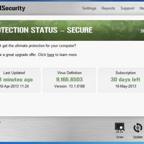Click the Scan text label
This screenshot has height=144, width=144.
pos(120,137)
